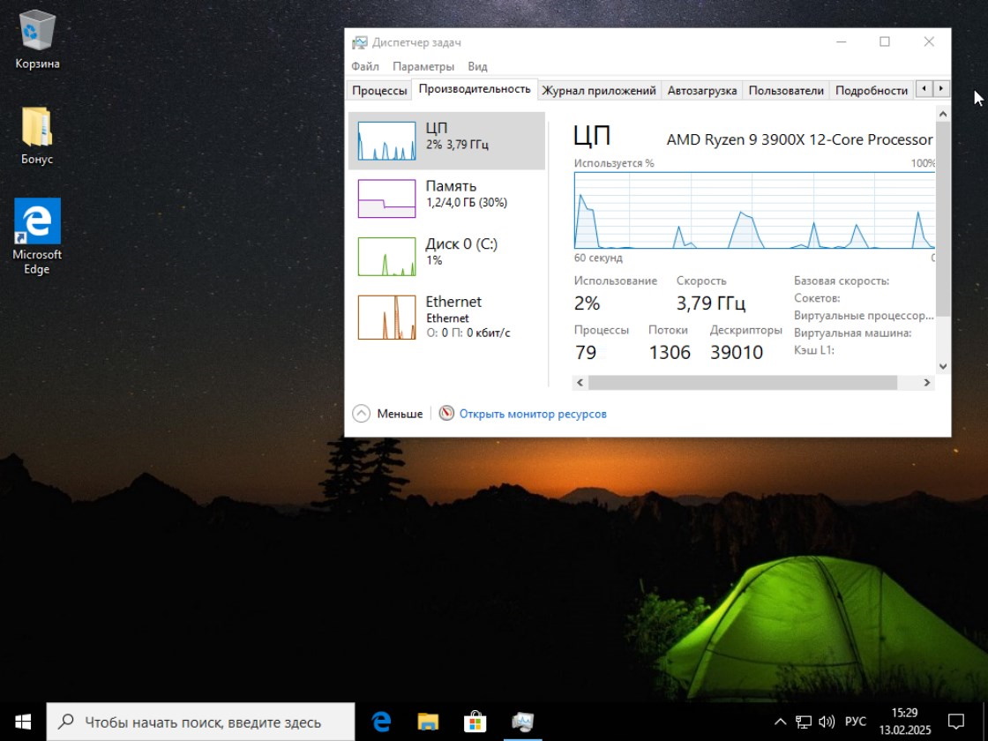988x741 pixels.
Task: Select the Бонус folder on desktop
Action: (x=37, y=135)
